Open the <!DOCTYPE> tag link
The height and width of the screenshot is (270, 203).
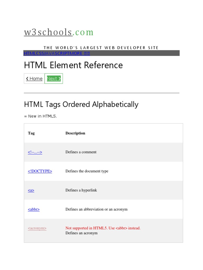pyautogui.click(x=40, y=171)
